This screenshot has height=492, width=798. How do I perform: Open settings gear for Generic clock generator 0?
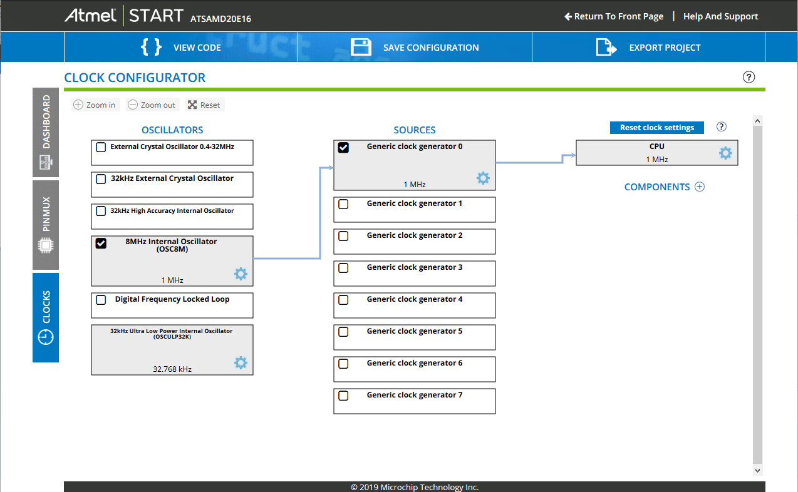point(483,178)
